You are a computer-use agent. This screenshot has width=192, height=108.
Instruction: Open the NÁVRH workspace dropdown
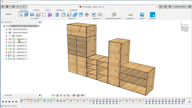(x=9, y=14)
